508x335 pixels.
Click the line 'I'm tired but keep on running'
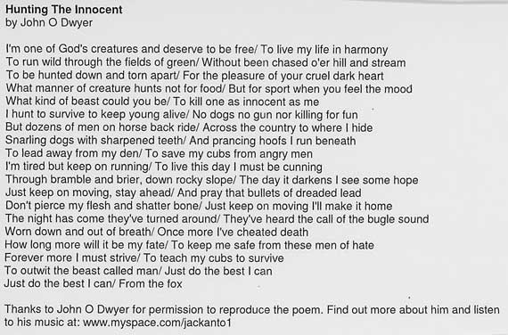click(164, 167)
